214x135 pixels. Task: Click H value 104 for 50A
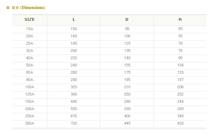[x=180, y=65]
